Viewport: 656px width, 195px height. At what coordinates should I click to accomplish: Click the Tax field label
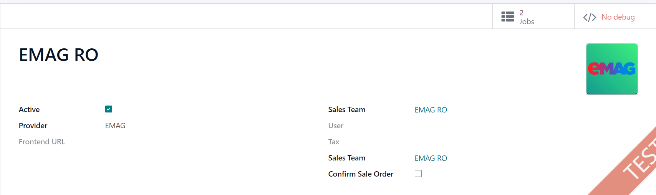pyautogui.click(x=334, y=142)
